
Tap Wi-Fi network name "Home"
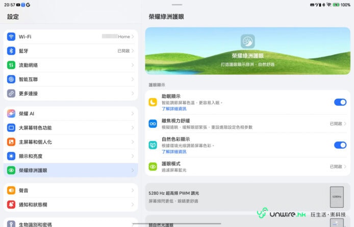coord(124,37)
